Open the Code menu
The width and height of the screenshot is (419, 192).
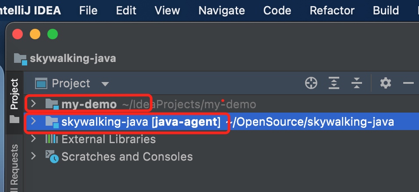[x=277, y=10]
